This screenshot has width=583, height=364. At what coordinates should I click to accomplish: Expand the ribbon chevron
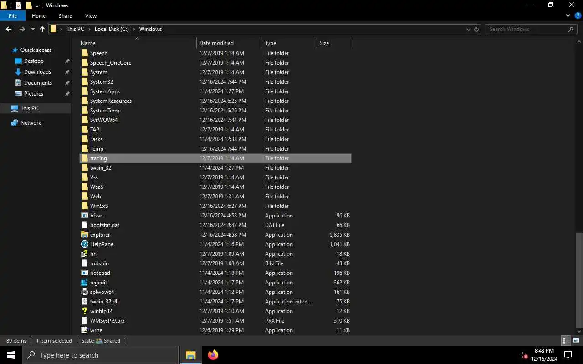coord(568,15)
